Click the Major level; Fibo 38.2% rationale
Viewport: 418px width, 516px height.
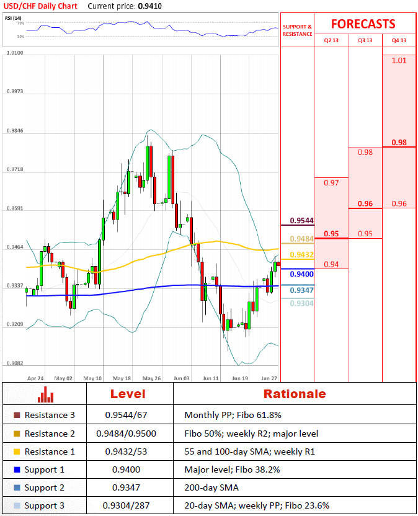coord(232,469)
